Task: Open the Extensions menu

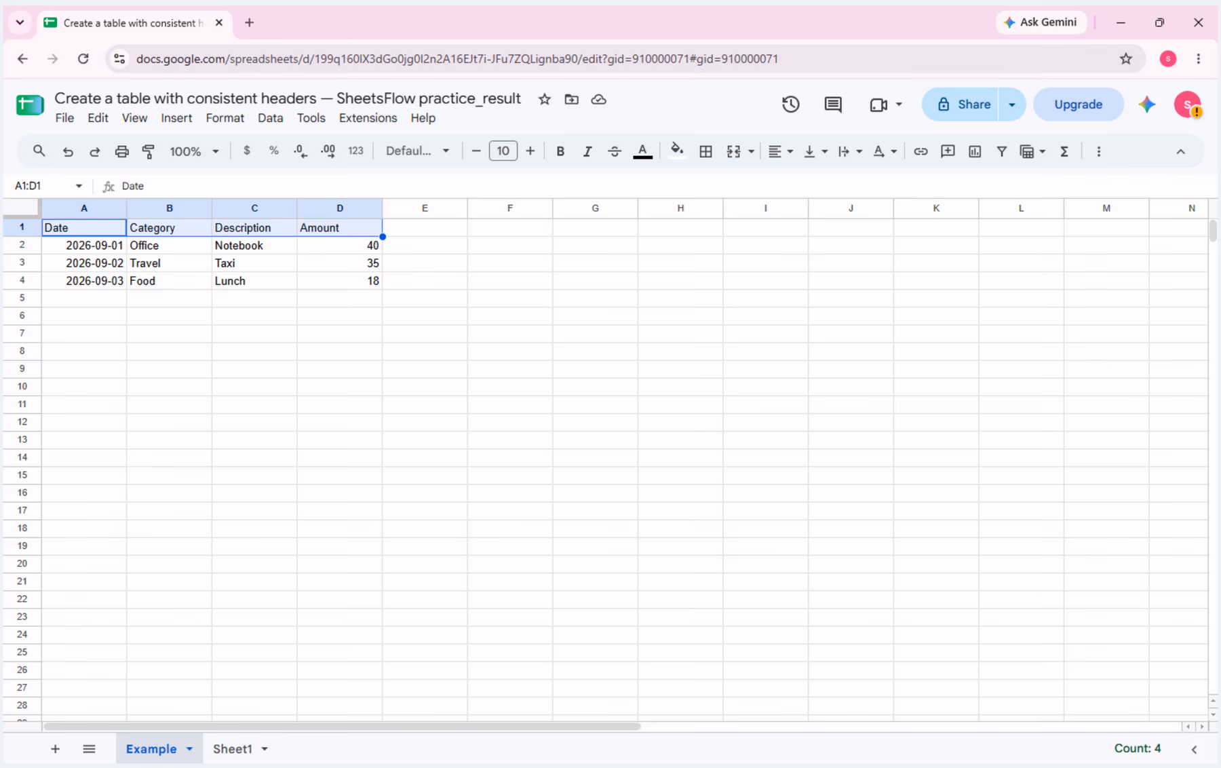Action: [368, 118]
